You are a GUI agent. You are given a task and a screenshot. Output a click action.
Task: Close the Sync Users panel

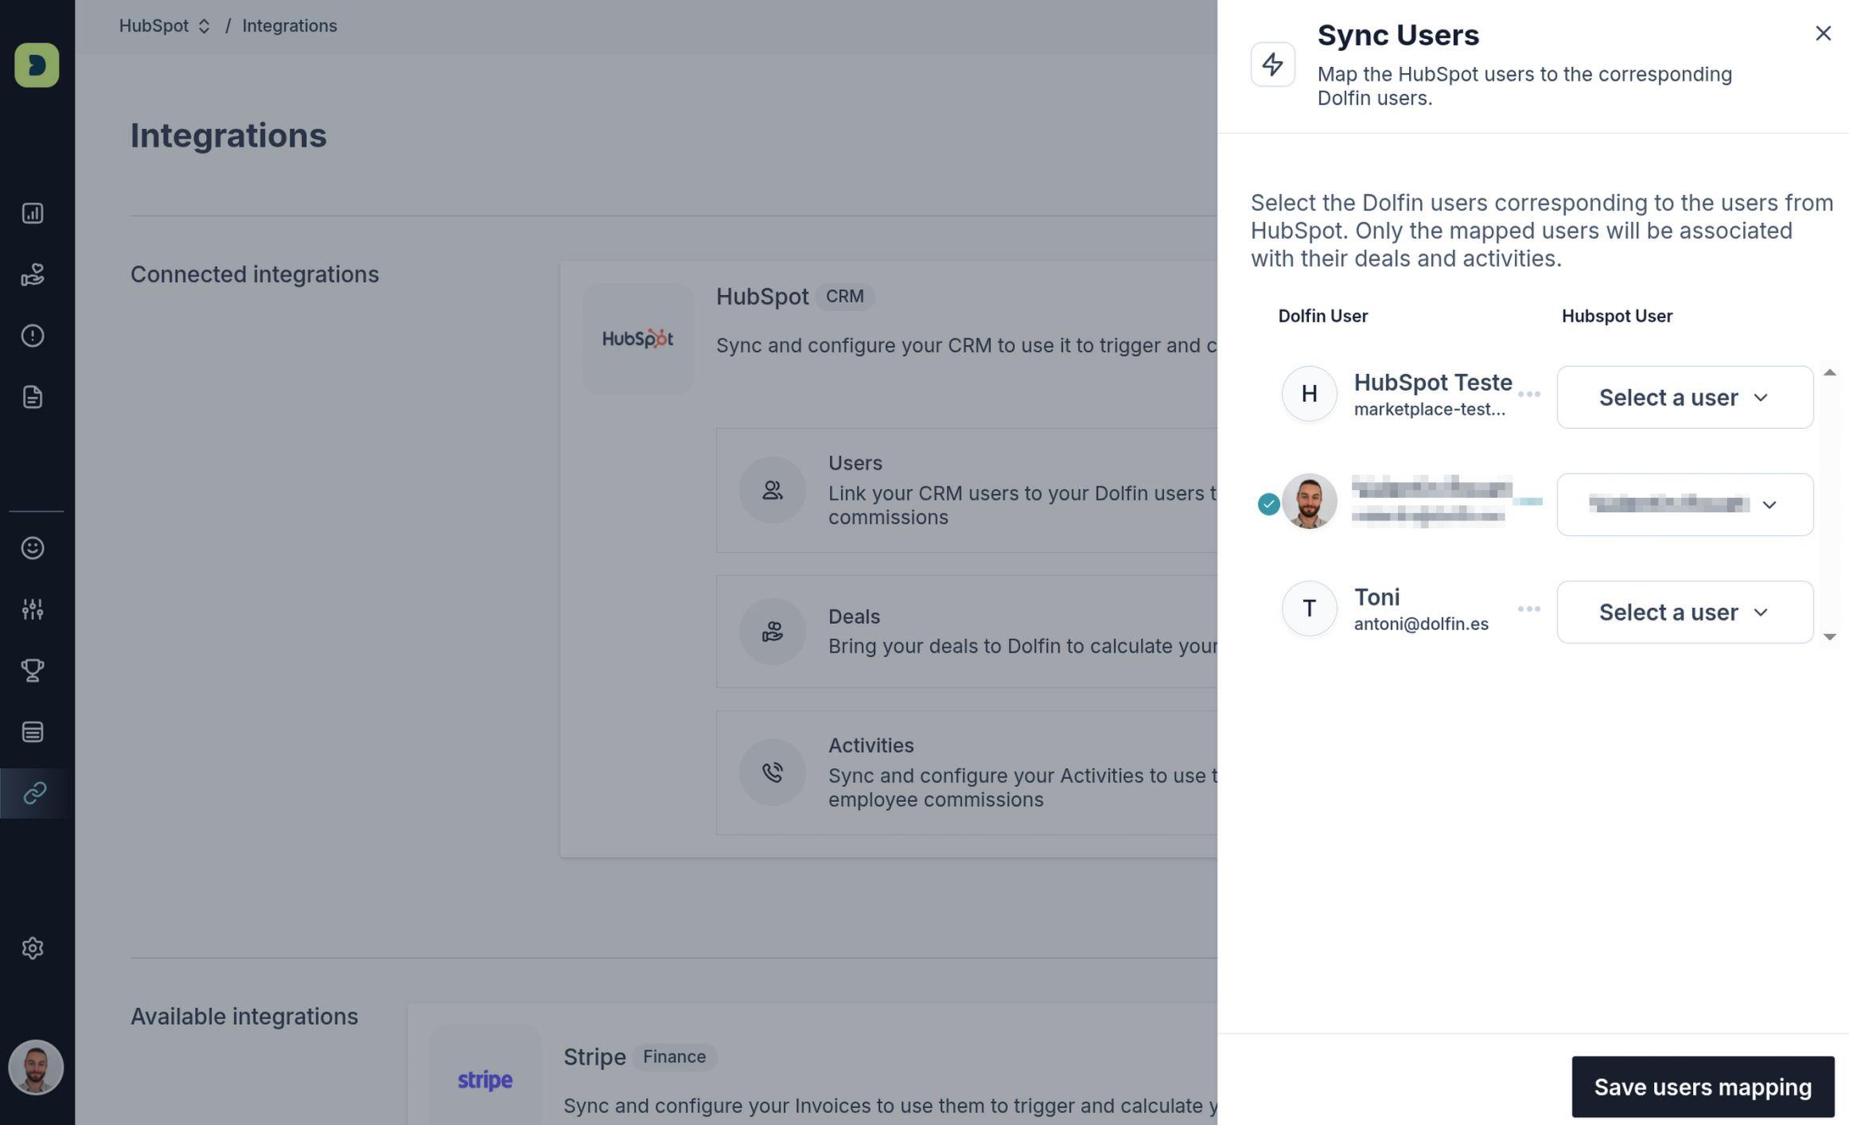[x=1823, y=33]
